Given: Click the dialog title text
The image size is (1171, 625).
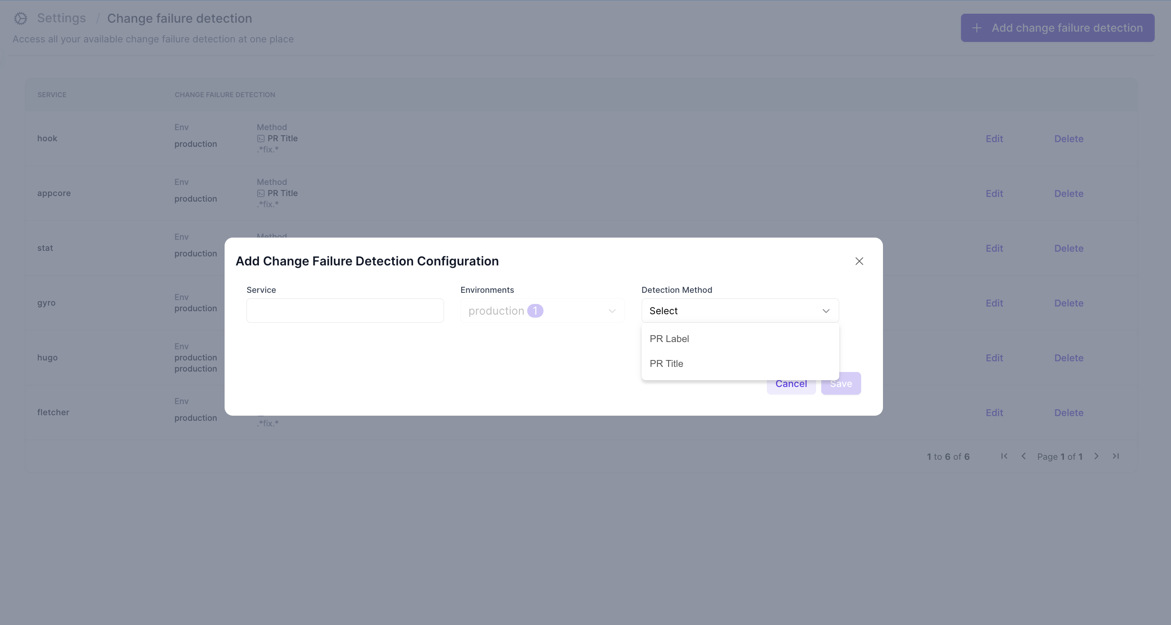Looking at the screenshot, I should (x=367, y=261).
